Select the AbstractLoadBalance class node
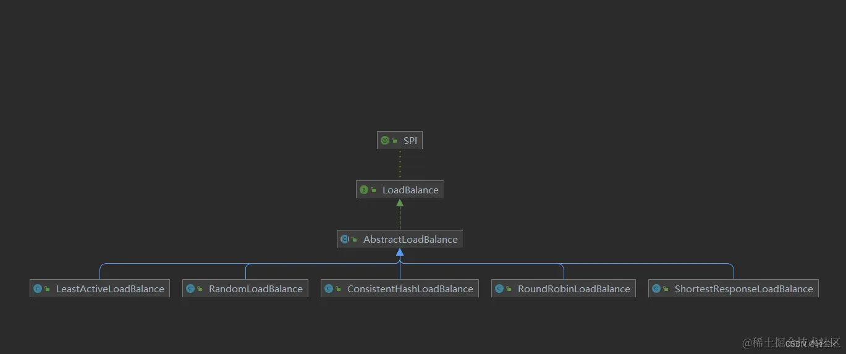The width and height of the screenshot is (846, 354). tap(400, 239)
